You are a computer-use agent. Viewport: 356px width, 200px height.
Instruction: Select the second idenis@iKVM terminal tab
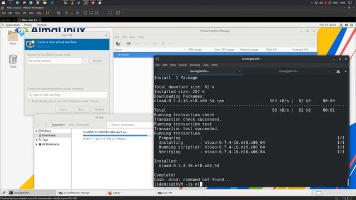coord(288,71)
